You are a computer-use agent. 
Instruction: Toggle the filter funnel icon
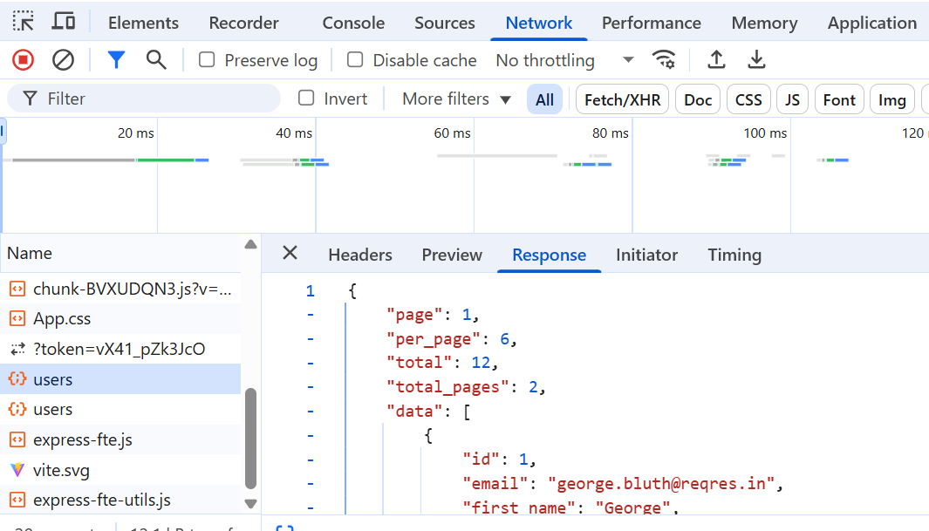tap(116, 60)
